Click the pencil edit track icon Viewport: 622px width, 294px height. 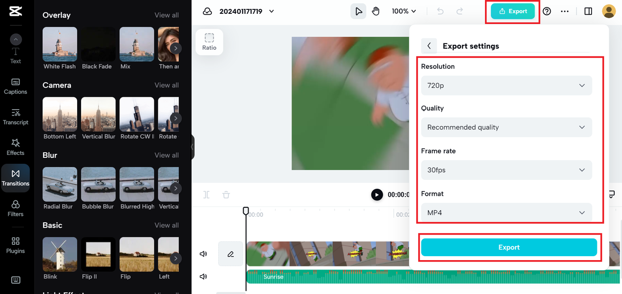[x=230, y=254]
